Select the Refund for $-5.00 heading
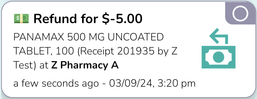This screenshot has width=257, height=99. click(88, 18)
